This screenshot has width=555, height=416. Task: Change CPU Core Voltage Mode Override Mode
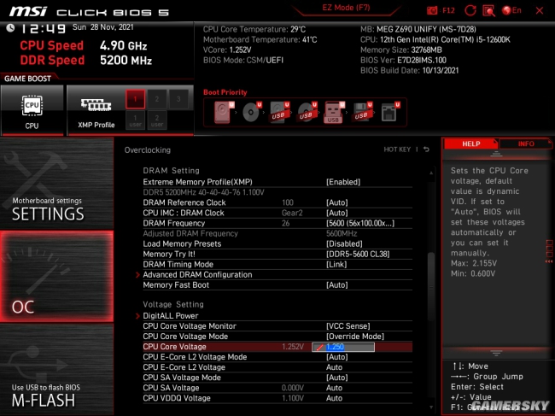[355, 337]
